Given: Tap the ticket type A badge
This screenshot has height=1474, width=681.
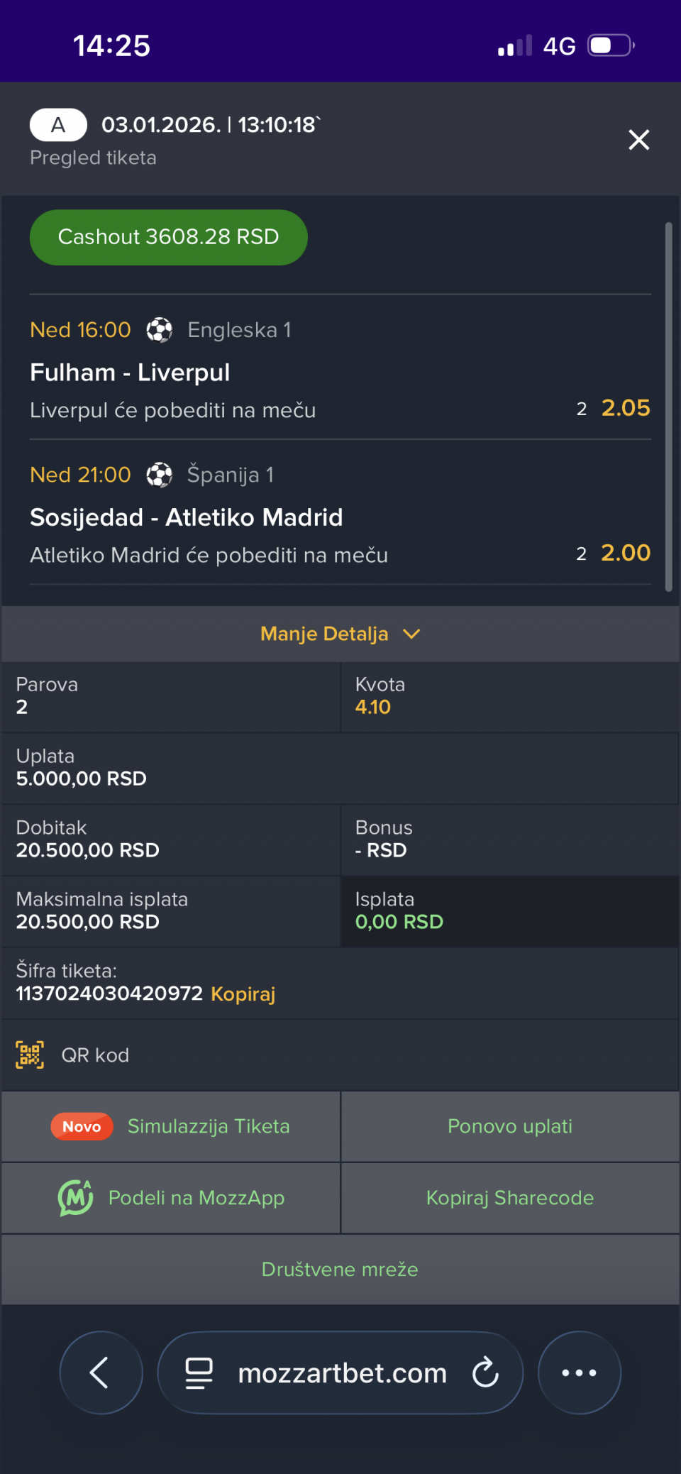Looking at the screenshot, I should point(58,126).
